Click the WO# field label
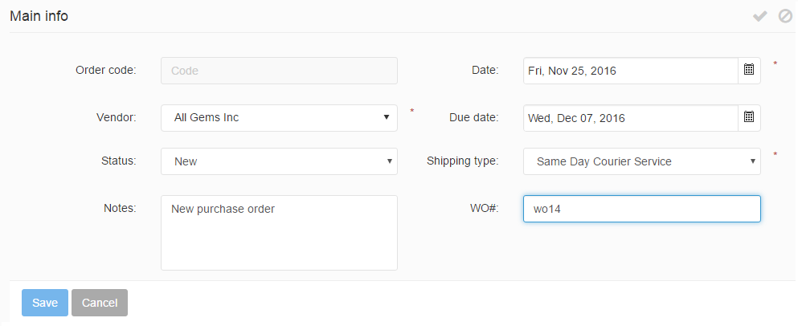Screen dimensions: 798x326 [484, 208]
